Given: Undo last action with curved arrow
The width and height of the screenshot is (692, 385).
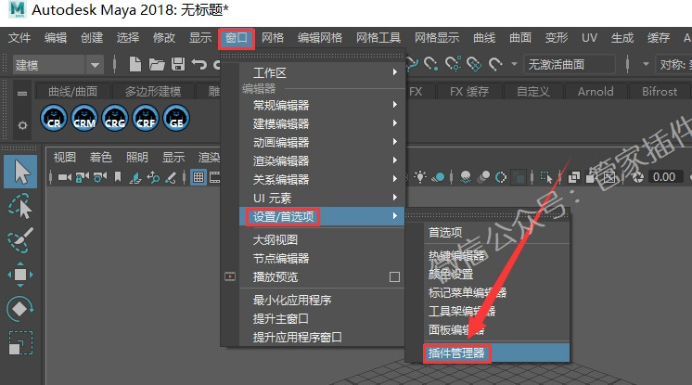Looking at the screenshot, I should pos(199,65).
